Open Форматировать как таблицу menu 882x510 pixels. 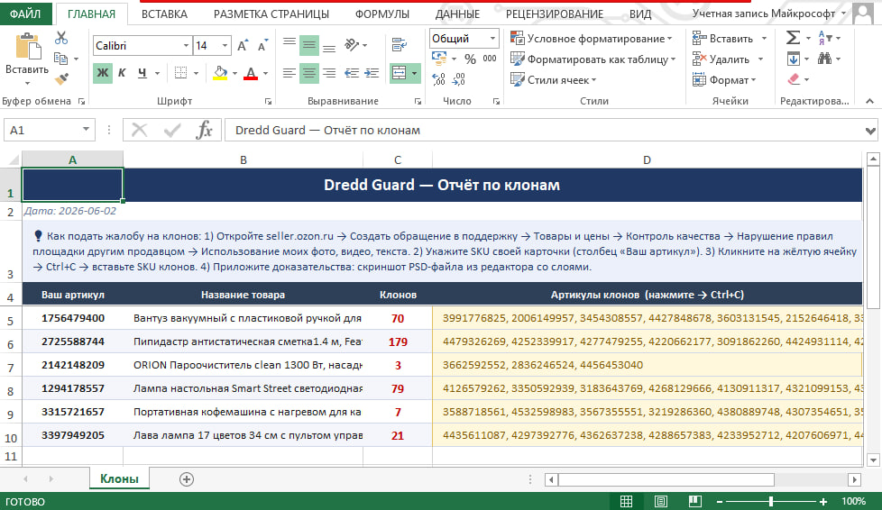(593, 59)
